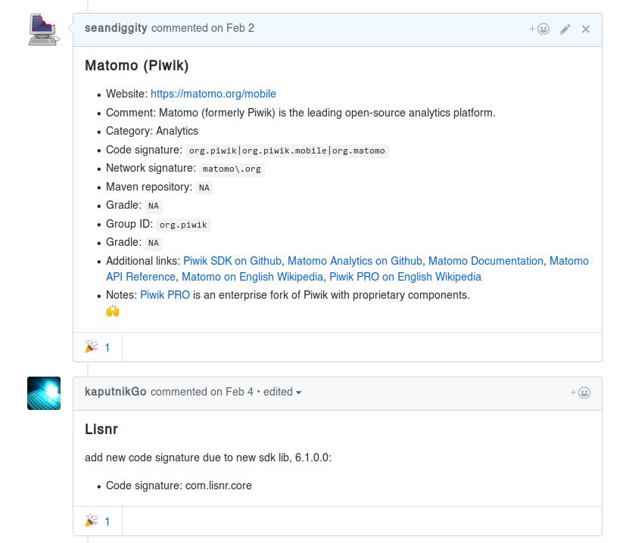Viewport: 626px width, 543px height.
Task: Open the 'commented on Feb 4' timestamp
Action: tap(201, 392)
